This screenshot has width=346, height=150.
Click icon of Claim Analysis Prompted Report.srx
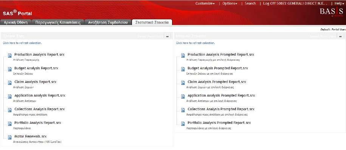pos(183,83)
